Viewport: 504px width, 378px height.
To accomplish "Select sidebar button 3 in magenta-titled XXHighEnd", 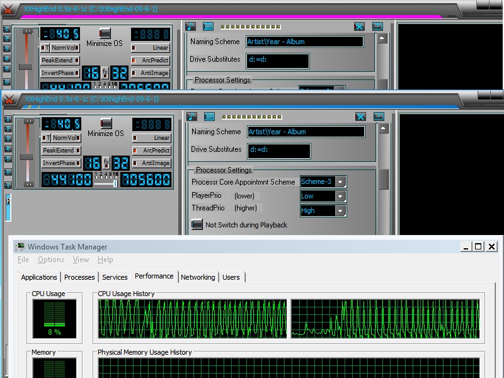I will (x=7, y=49).
